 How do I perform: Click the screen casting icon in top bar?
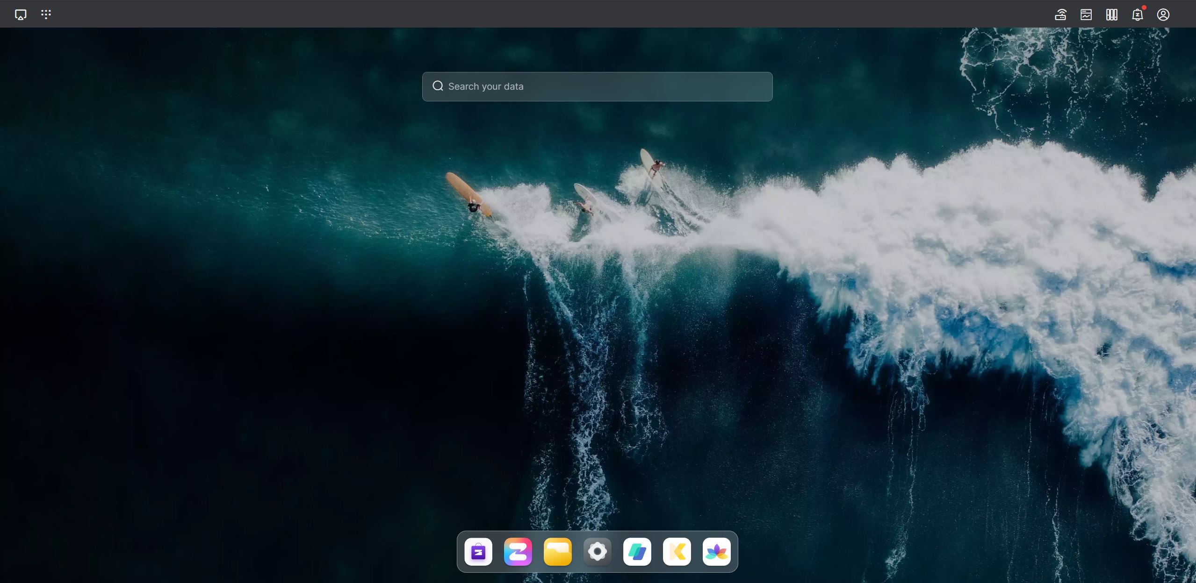point(20,14)
